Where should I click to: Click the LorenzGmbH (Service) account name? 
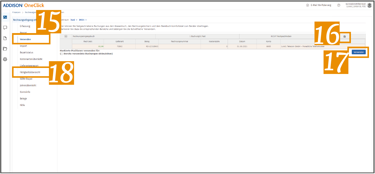(356, 4)
